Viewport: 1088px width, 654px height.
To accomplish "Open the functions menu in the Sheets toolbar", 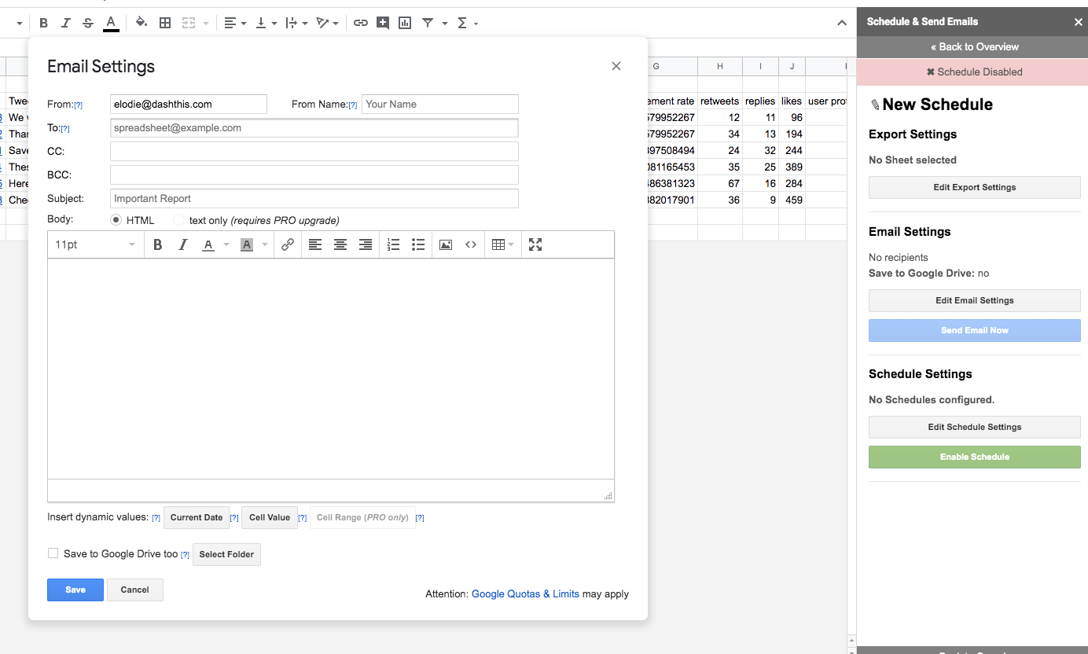I will (464, 22).
